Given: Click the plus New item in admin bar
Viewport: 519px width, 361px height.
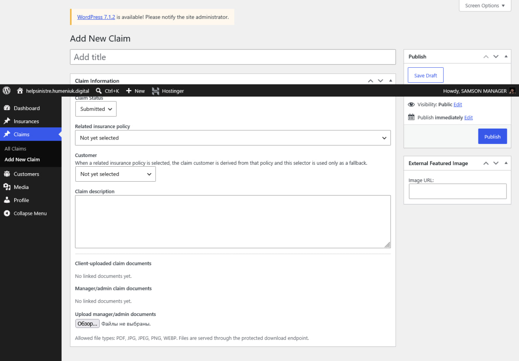Looking at the screenshot, I should pyautogui.click(x=135, y=91).
